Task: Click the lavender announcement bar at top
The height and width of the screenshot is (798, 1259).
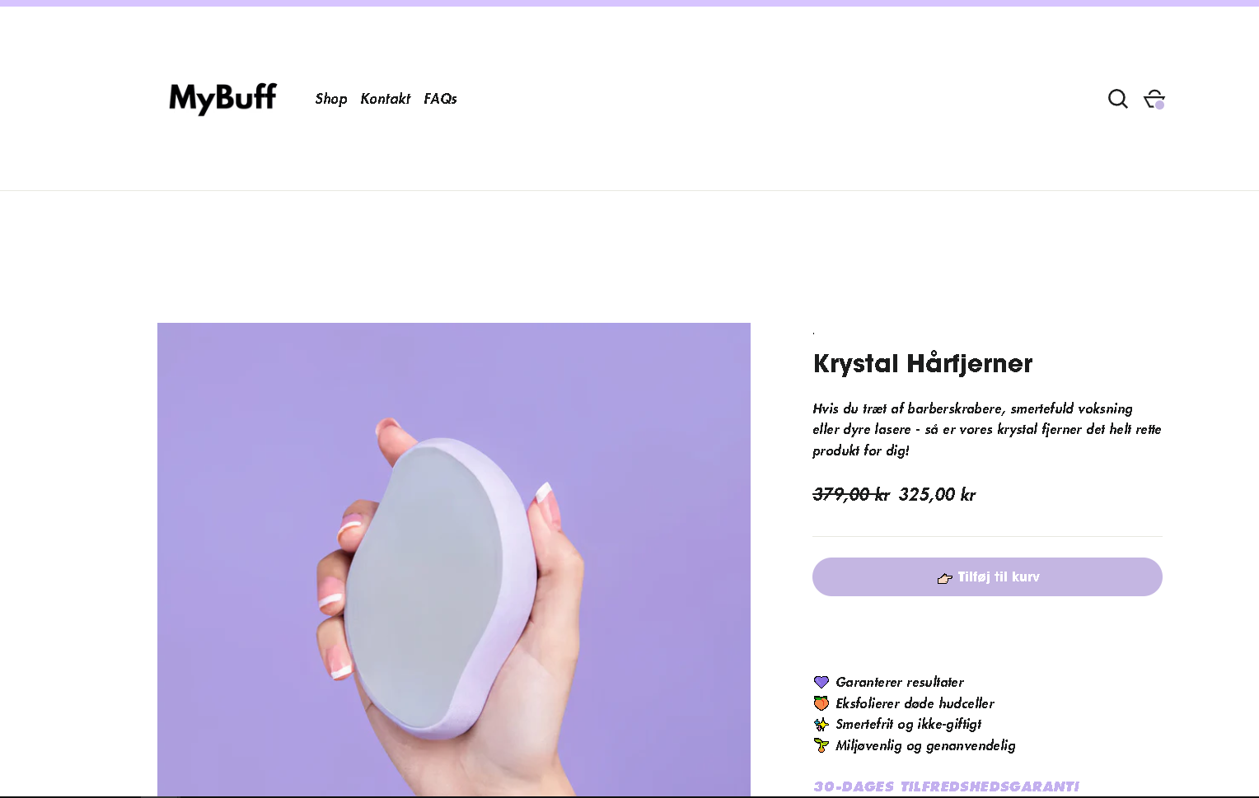Action: coord(629,3)
